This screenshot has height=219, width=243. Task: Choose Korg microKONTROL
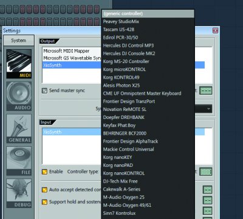coord(148,69)
